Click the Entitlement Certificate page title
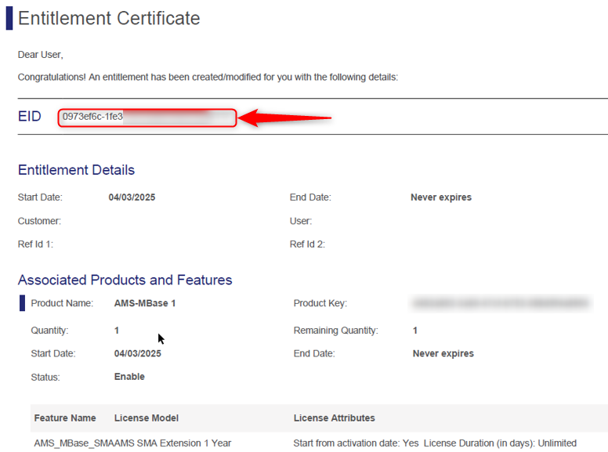 point(109,18)
